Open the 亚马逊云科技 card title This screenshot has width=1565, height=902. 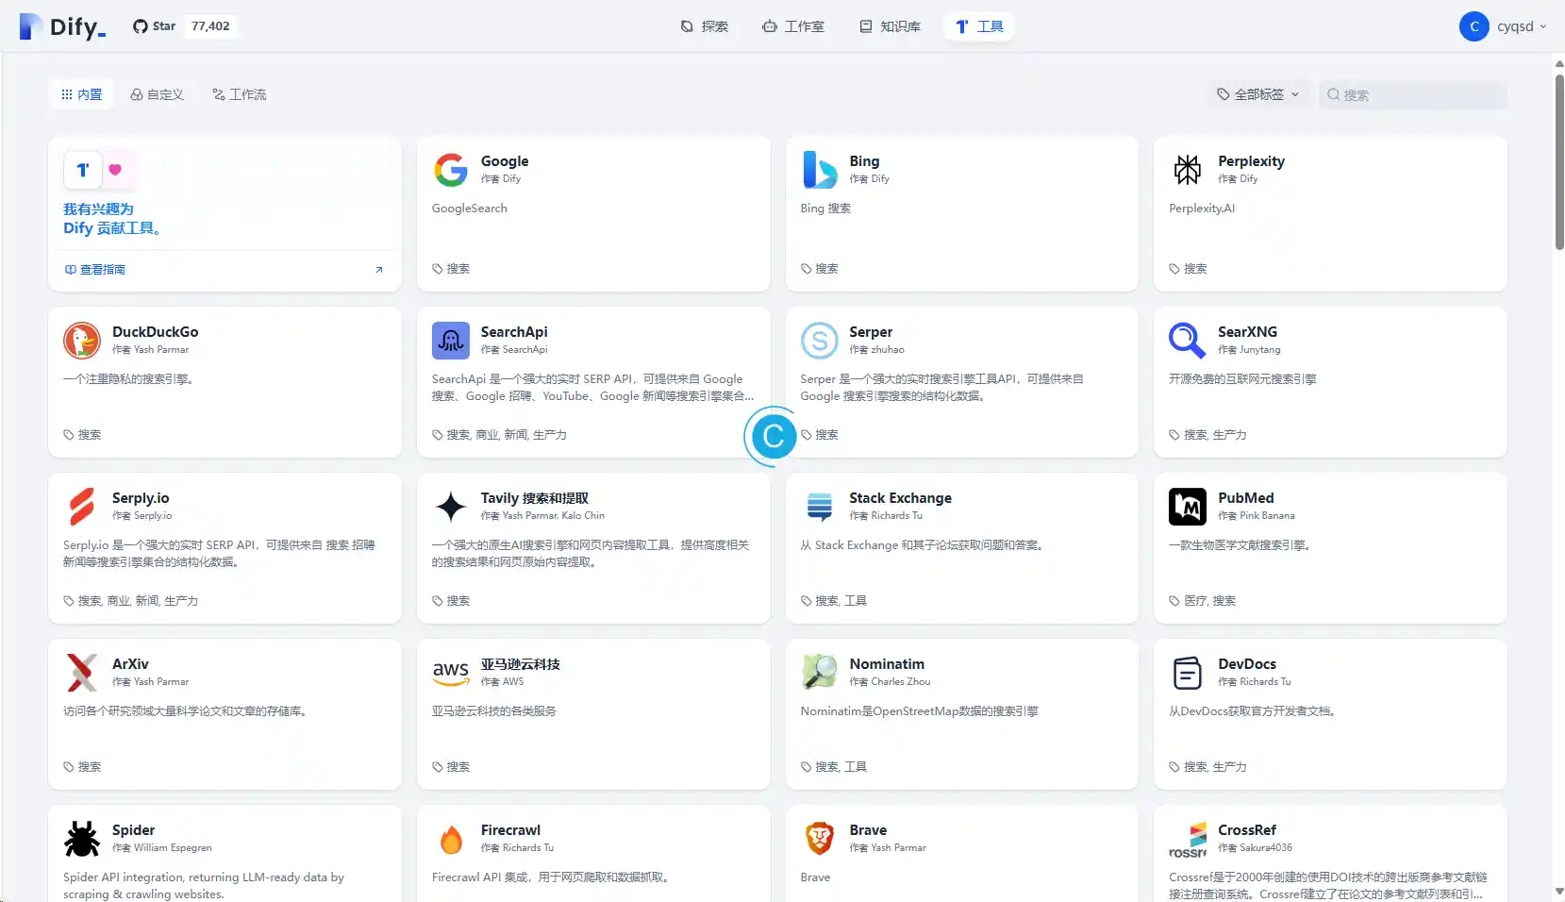click(521, 664)
